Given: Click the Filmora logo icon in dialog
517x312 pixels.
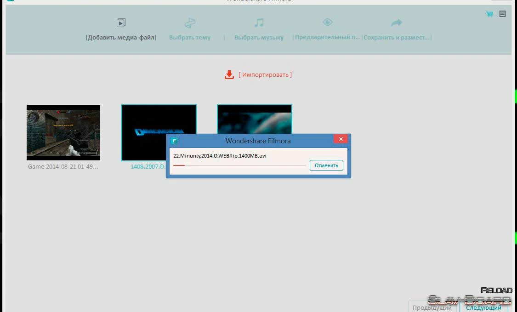Looking at the screenshot, I should click(x=174, y=141).
